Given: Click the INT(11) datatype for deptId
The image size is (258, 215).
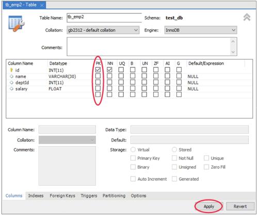Looking at the screenshot, I should coord(56,82).
